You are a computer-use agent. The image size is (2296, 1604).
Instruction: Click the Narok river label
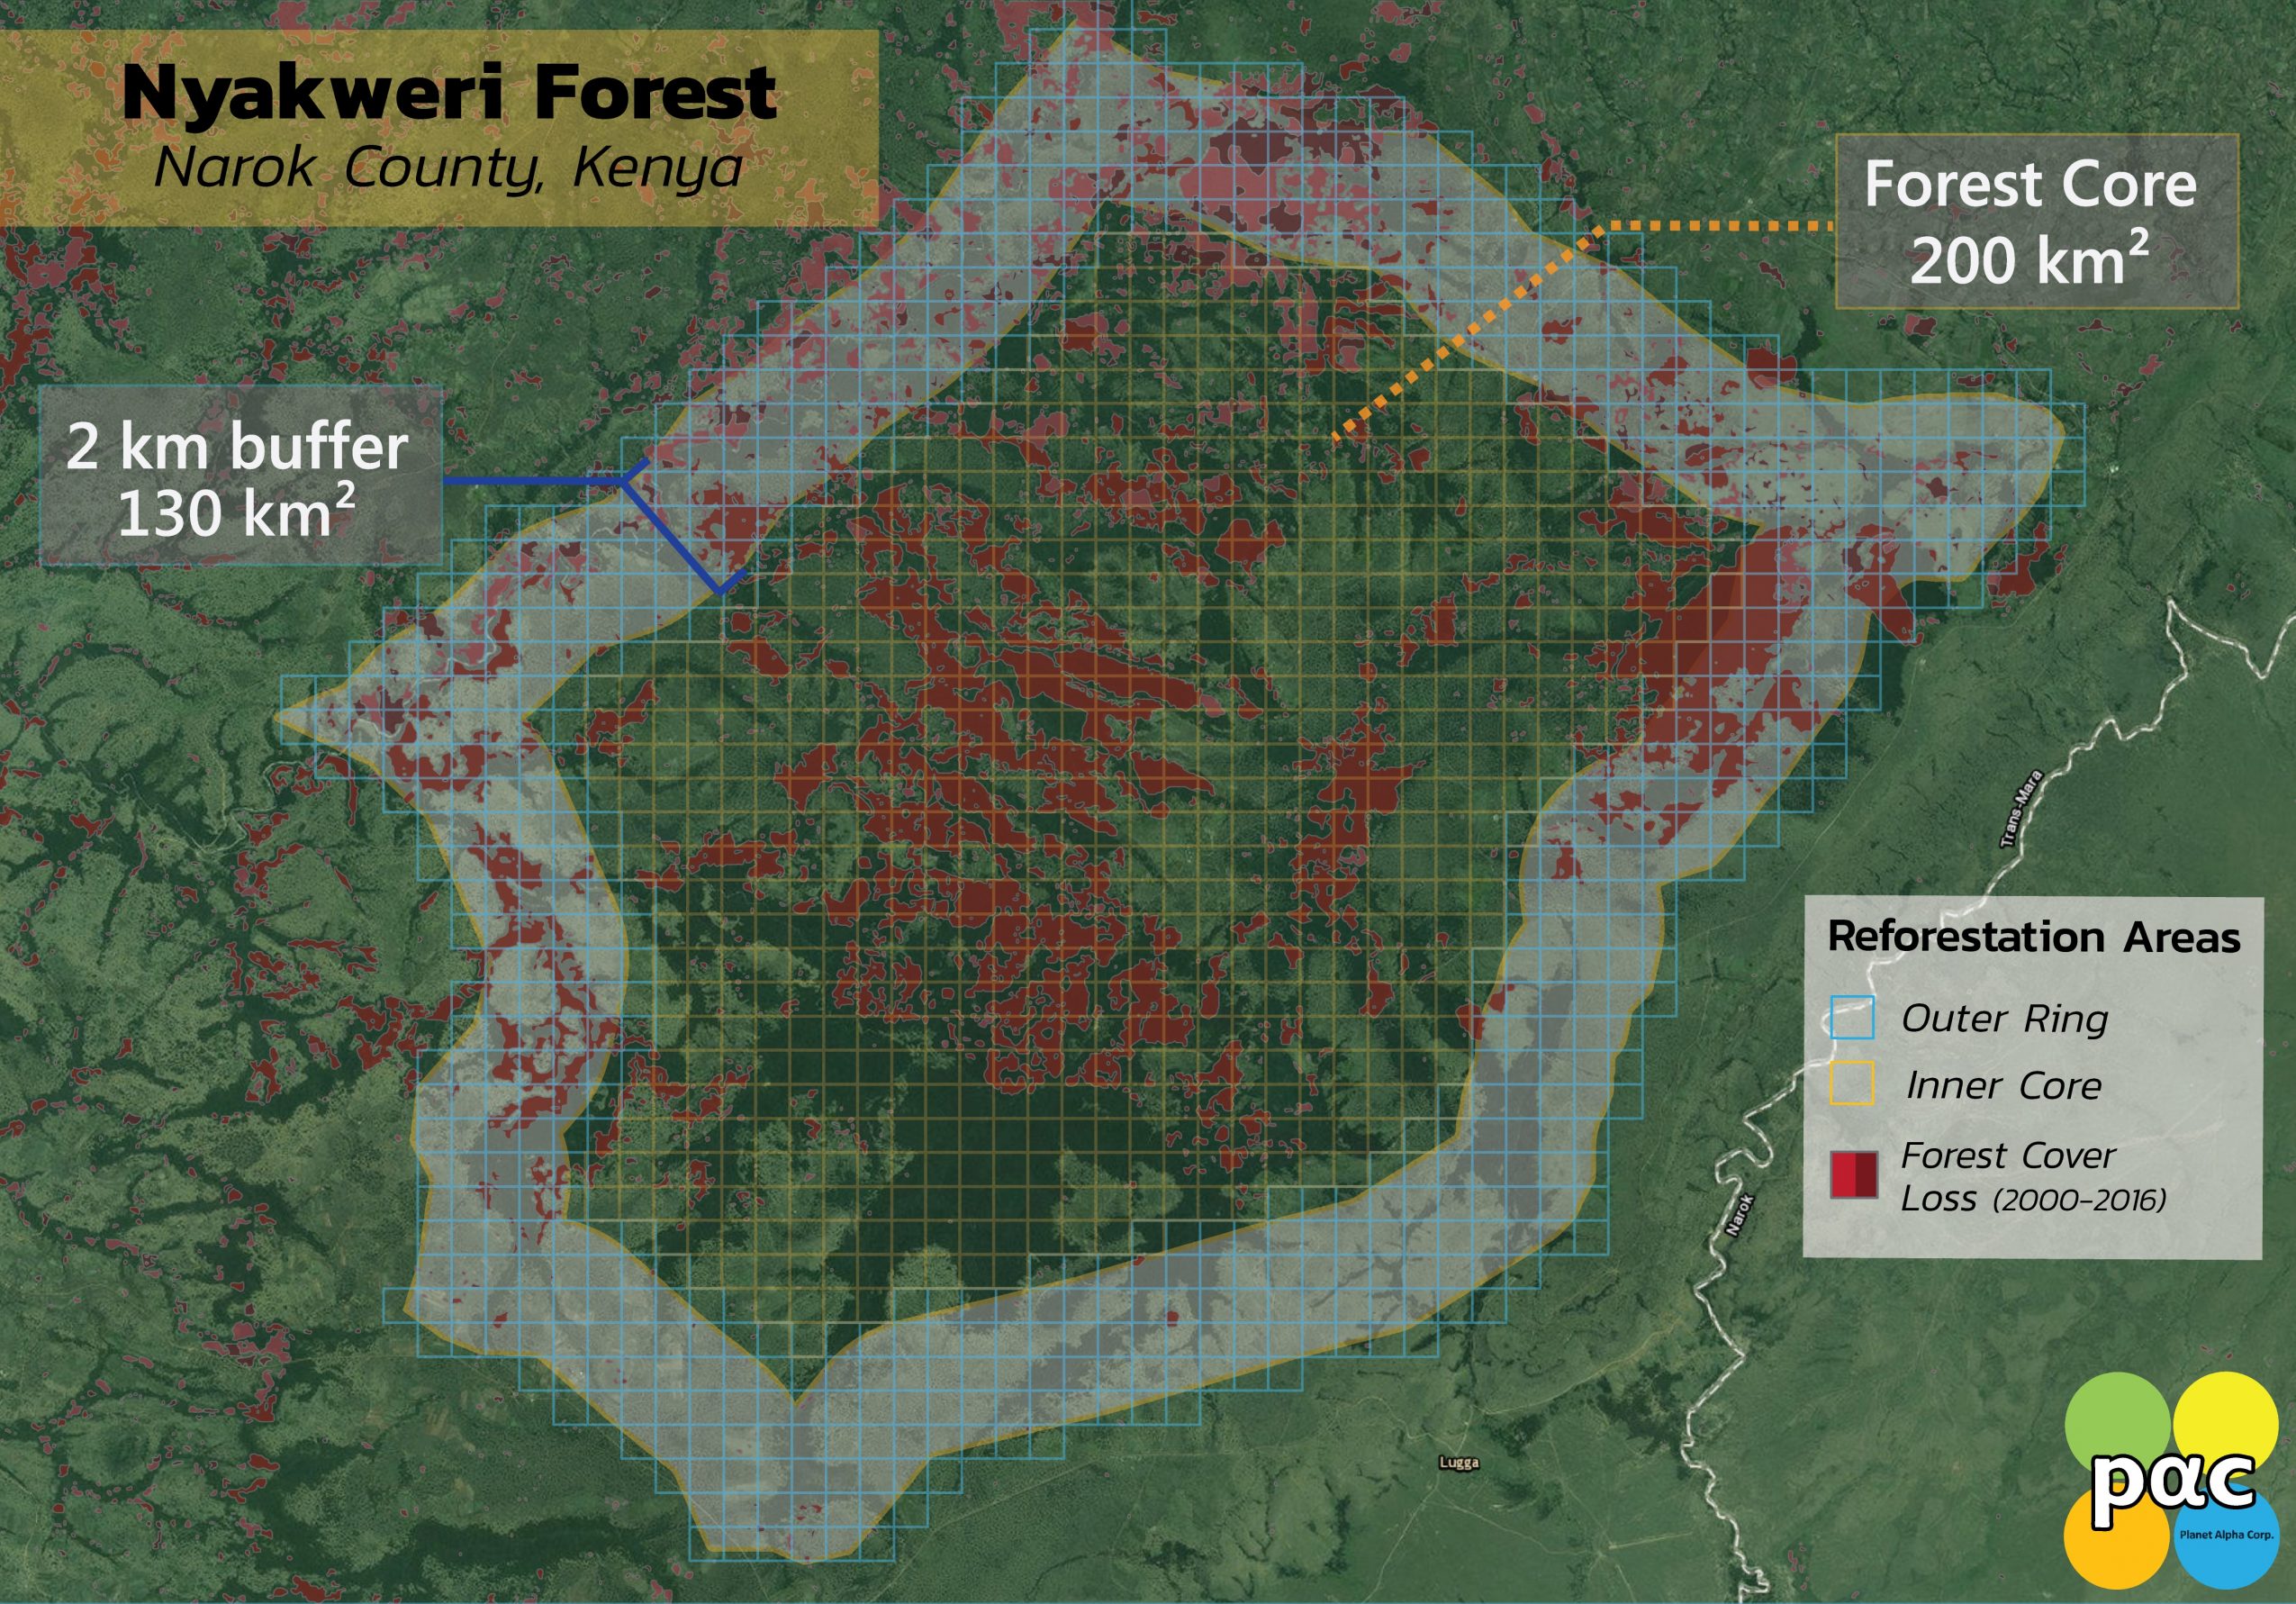1740,1217
